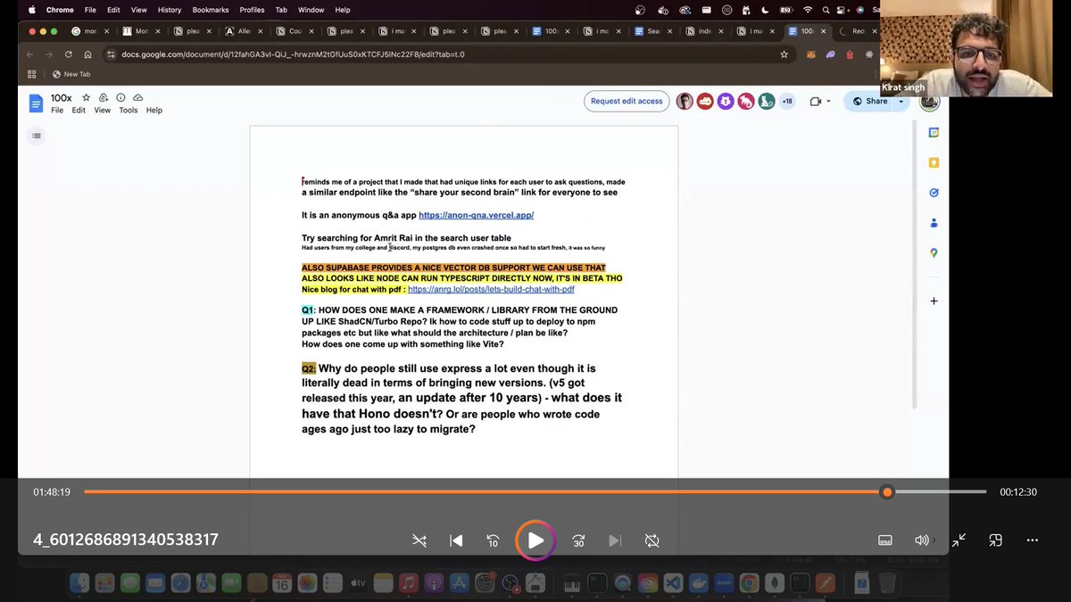Click the highlighted Q2 label in the document
The width and height of the screenshot is (1071, 602).
[309, 368]
